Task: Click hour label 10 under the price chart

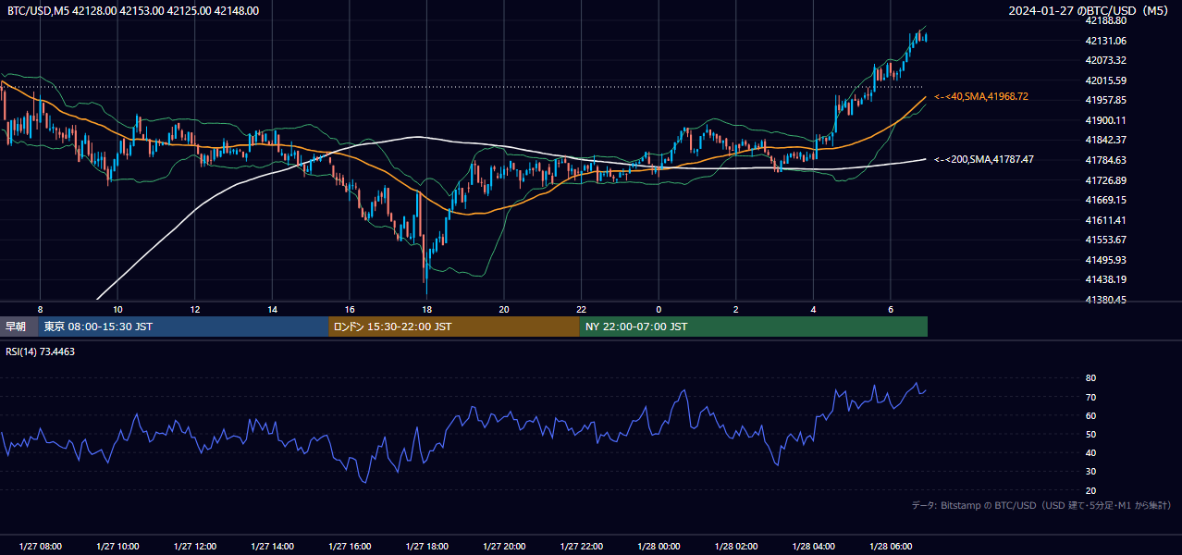Action: click(x=117, y=309)
